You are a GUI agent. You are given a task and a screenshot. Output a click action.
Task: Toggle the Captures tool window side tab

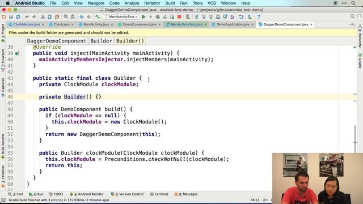pyautogui.click(x=3, y=87)
